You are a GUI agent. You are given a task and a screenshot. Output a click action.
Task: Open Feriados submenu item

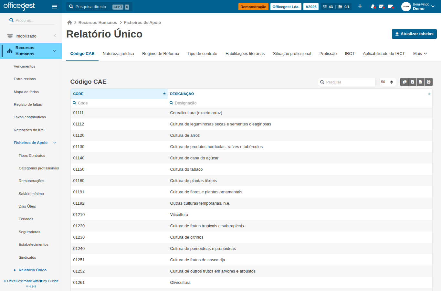point(26,219)
